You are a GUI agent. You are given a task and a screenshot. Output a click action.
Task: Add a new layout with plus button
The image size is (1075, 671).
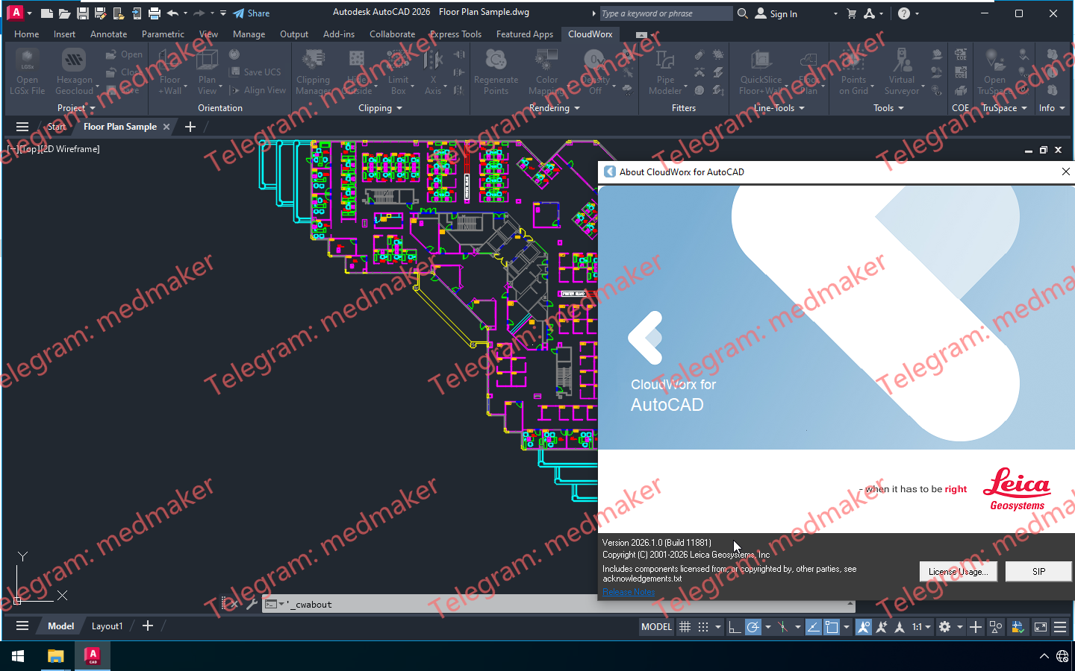[148, 626]
